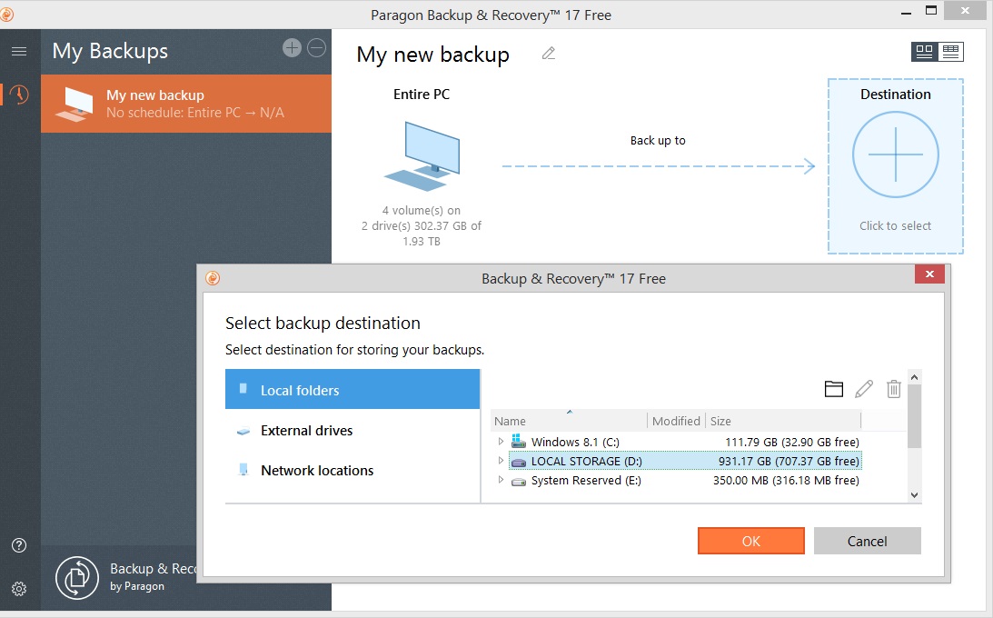Switch to list view layout
Screen dimensions: 993x618
pos(950,52)
